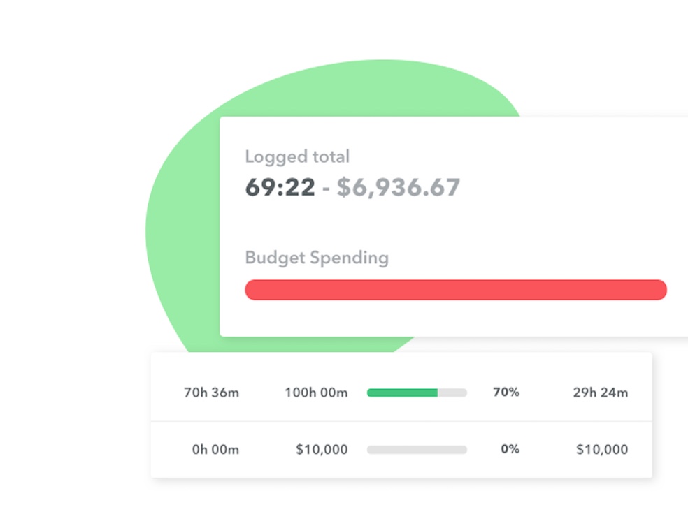Click the $10,000 remaining value right of 0%

pyautogui.click(x=601, y=450)
